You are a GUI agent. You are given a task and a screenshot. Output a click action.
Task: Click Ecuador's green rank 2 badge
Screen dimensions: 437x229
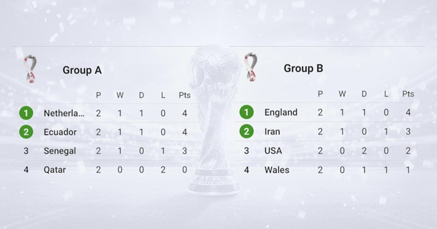[26, 132]
